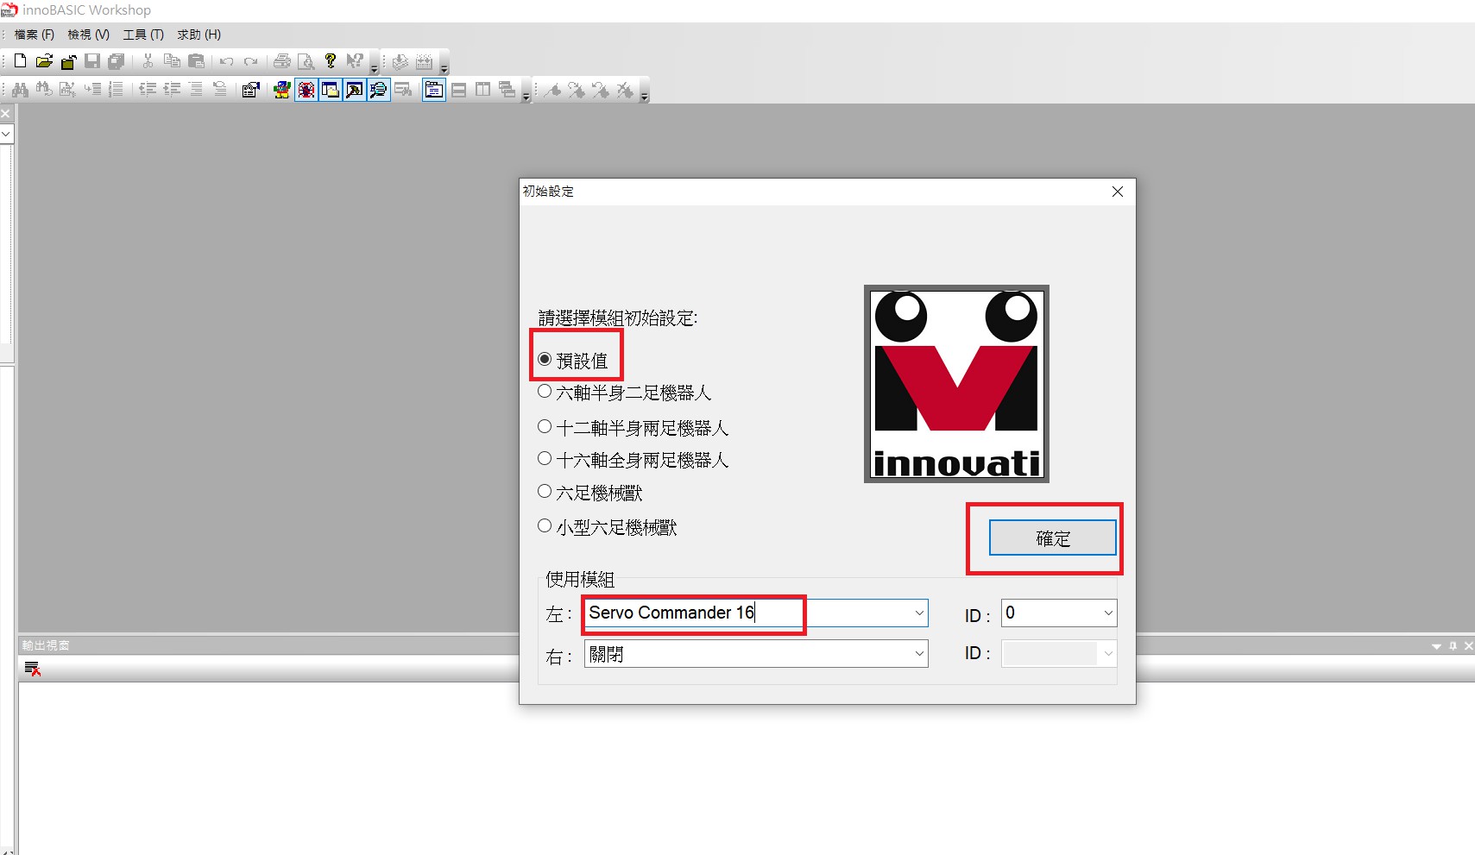This screenshot has width=1475, height=855.
Task: Click the tile horizontally windows icon
Action: (x=459, y=90)
